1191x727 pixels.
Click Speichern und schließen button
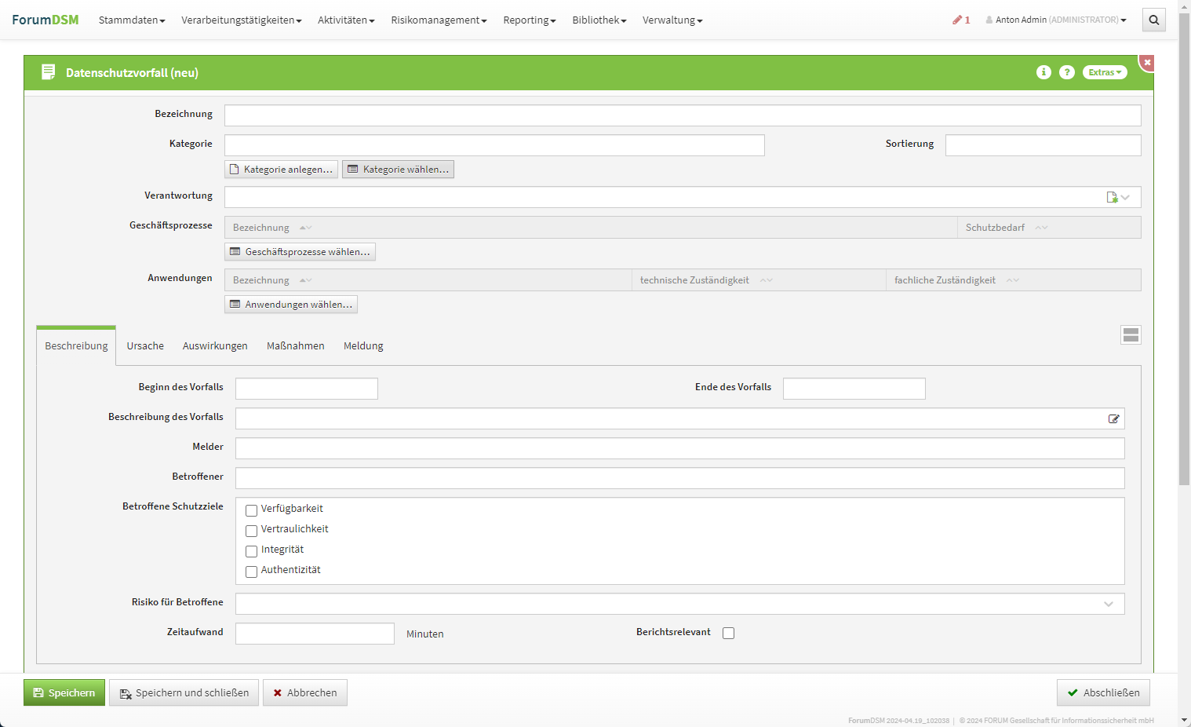point(184,692)
